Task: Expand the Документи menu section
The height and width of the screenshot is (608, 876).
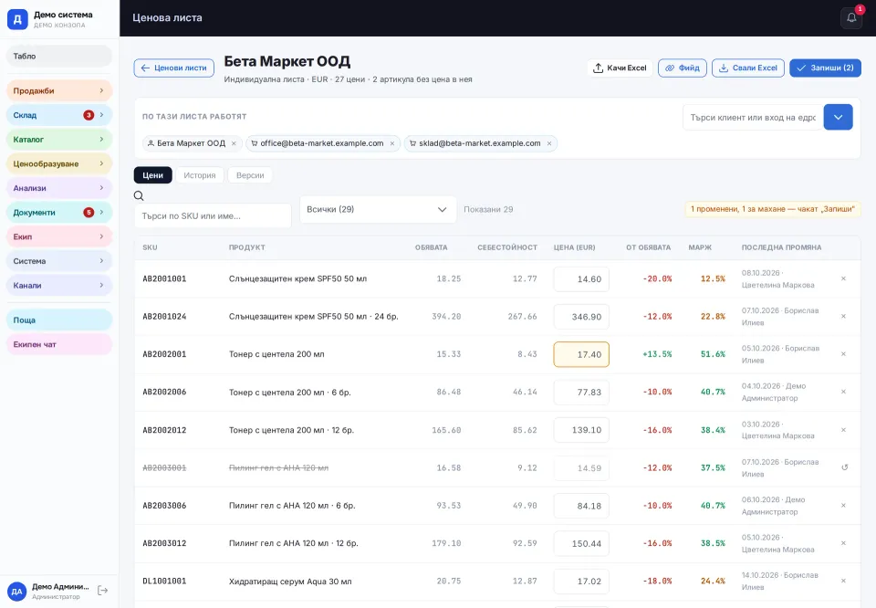Action: tap(59, 213)
